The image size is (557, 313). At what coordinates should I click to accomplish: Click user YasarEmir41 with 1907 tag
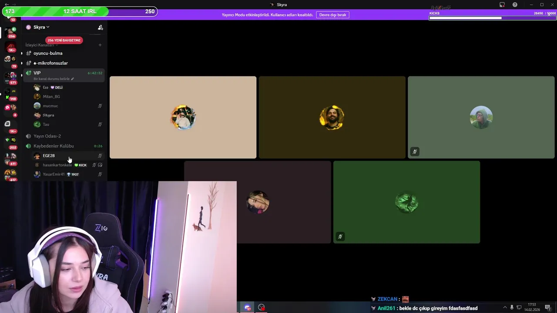coord(68,174)
